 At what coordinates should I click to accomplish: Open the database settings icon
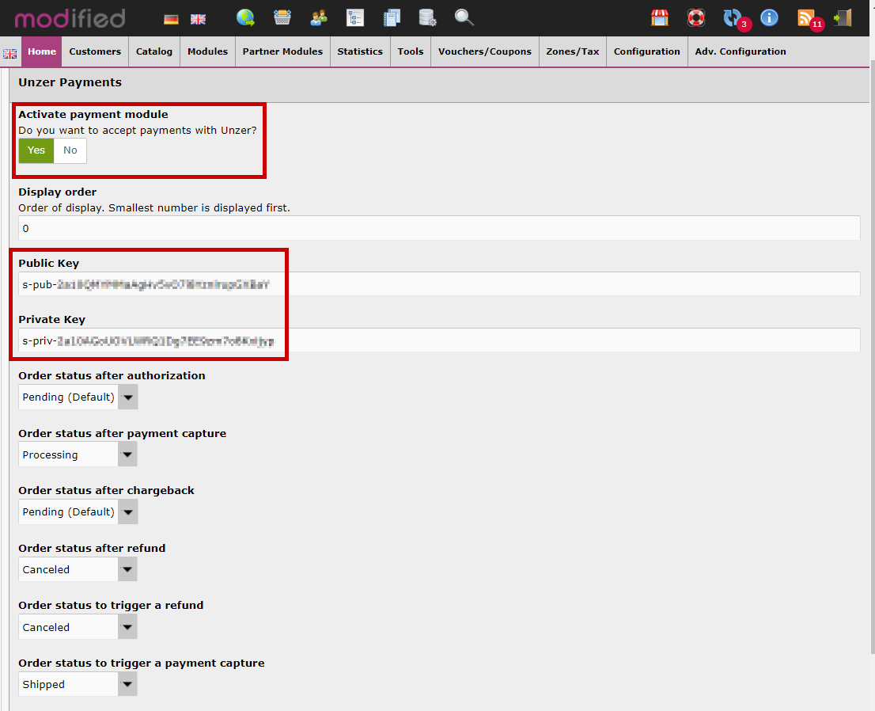pyautogui.click(x=427, y=18)
